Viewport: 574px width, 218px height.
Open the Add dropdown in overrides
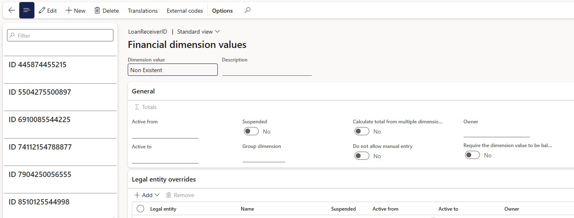pos(147,195)
